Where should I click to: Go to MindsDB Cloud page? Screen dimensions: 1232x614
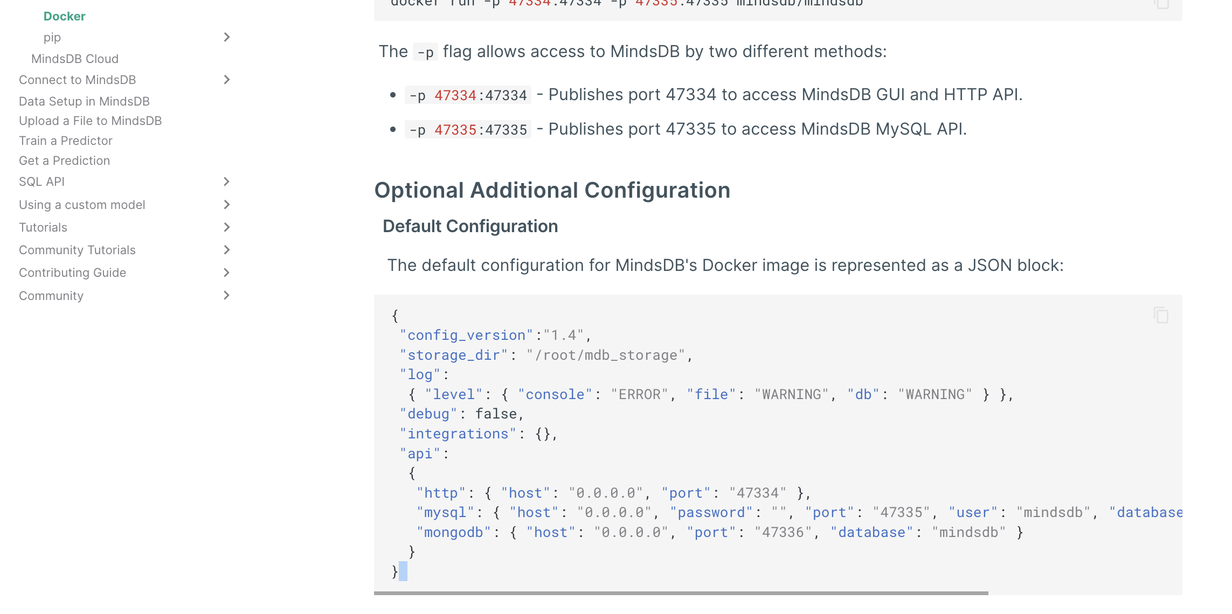pos(75,59)
